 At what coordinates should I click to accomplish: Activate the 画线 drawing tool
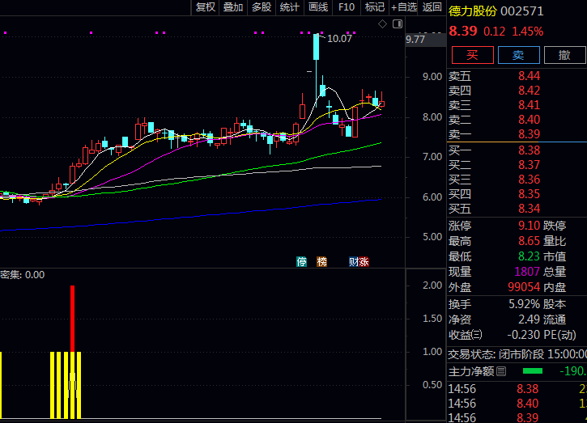point(318,7)
